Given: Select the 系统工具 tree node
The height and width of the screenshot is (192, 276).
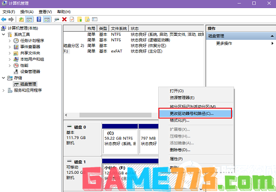Looking at the screenshot, I should pos(22,34).
